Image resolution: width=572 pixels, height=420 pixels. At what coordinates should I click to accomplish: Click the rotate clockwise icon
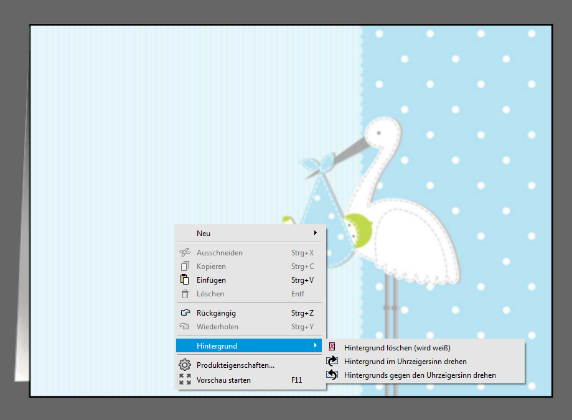coord(332,361)
